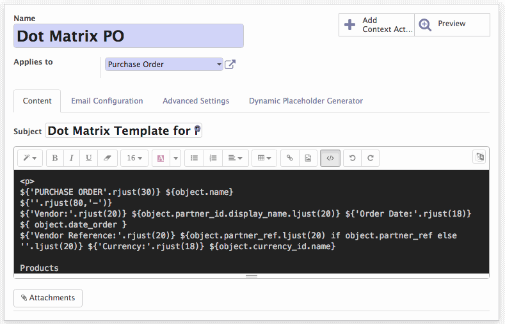
Task: Click Add Context Action button
Action: click(x=376, y=25)
